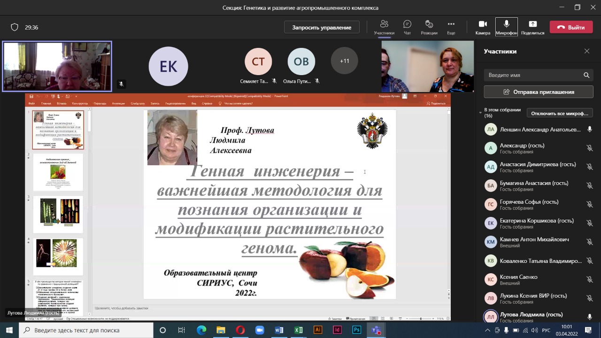The width and height of the screenshot is (601, 338).
Task: Select the EK participant avatar tile
Action: click(x=168, y=66)
